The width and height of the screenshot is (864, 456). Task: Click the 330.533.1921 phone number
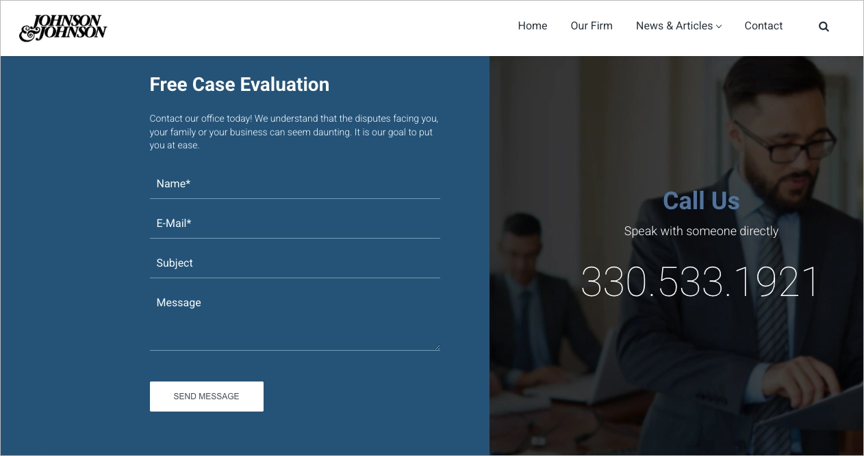coord(700,281)
